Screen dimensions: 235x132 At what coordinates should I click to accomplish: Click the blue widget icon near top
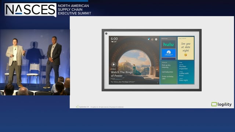[x=148, y=39]
